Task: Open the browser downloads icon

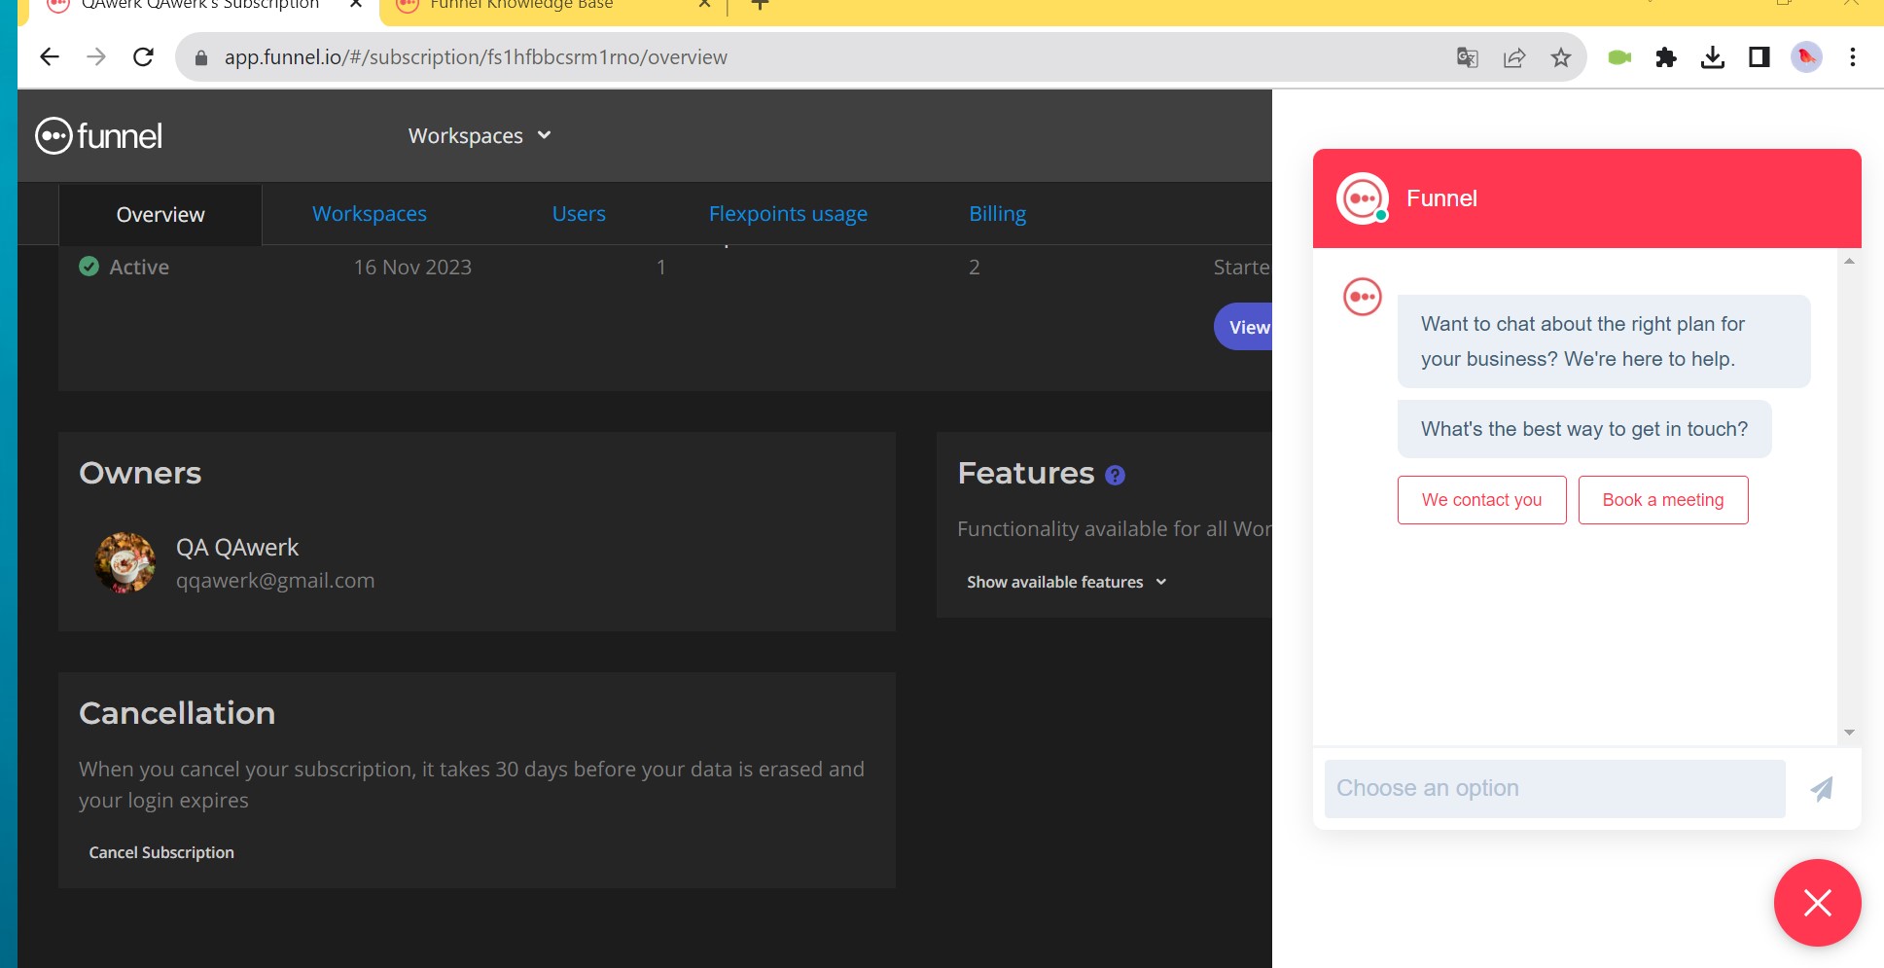Action: [x=1713, y=57]
